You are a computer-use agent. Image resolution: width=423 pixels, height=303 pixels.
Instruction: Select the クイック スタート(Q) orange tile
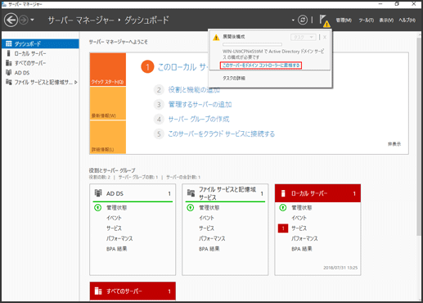pos(108,70)
